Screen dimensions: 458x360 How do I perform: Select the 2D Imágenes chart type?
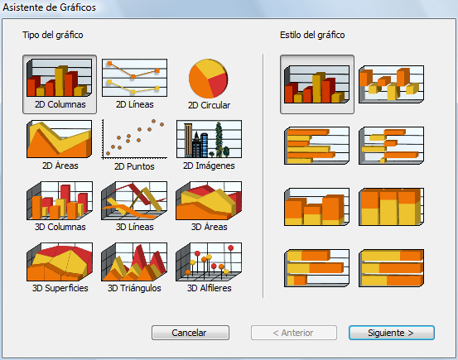pos(209,145)
